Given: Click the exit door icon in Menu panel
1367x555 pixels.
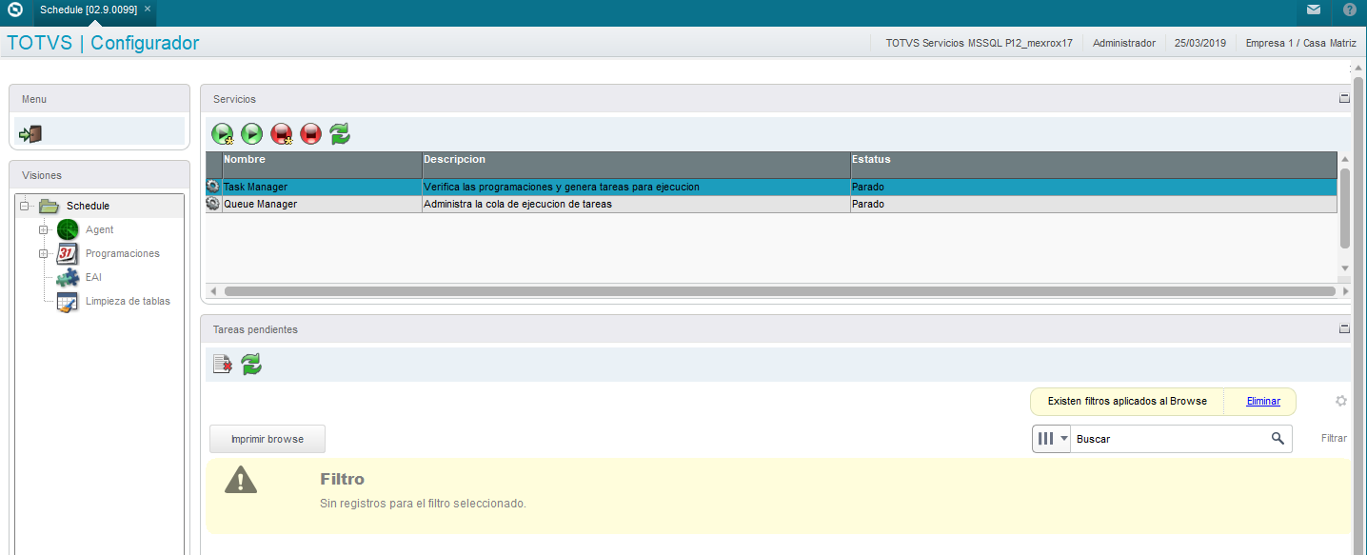Looking at the screenshot, I should click(30, 134).
